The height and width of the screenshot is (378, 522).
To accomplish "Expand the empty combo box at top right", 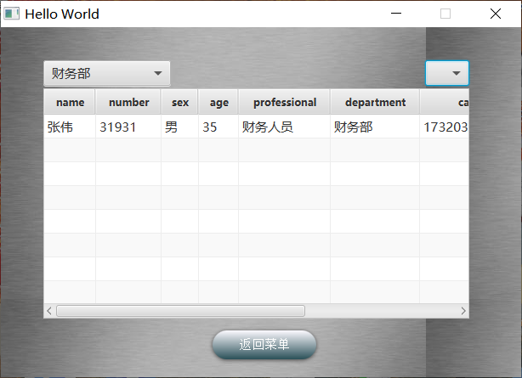I will tap(447, 74).
